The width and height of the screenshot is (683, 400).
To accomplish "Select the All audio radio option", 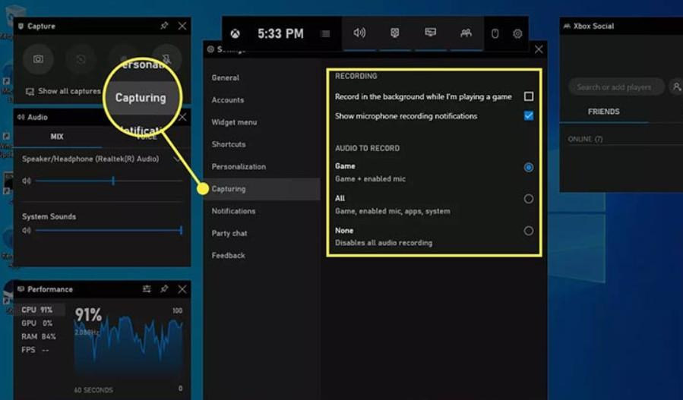I will point(529,199).
